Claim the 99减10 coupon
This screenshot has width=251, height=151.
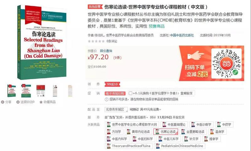tap(112, 84)
